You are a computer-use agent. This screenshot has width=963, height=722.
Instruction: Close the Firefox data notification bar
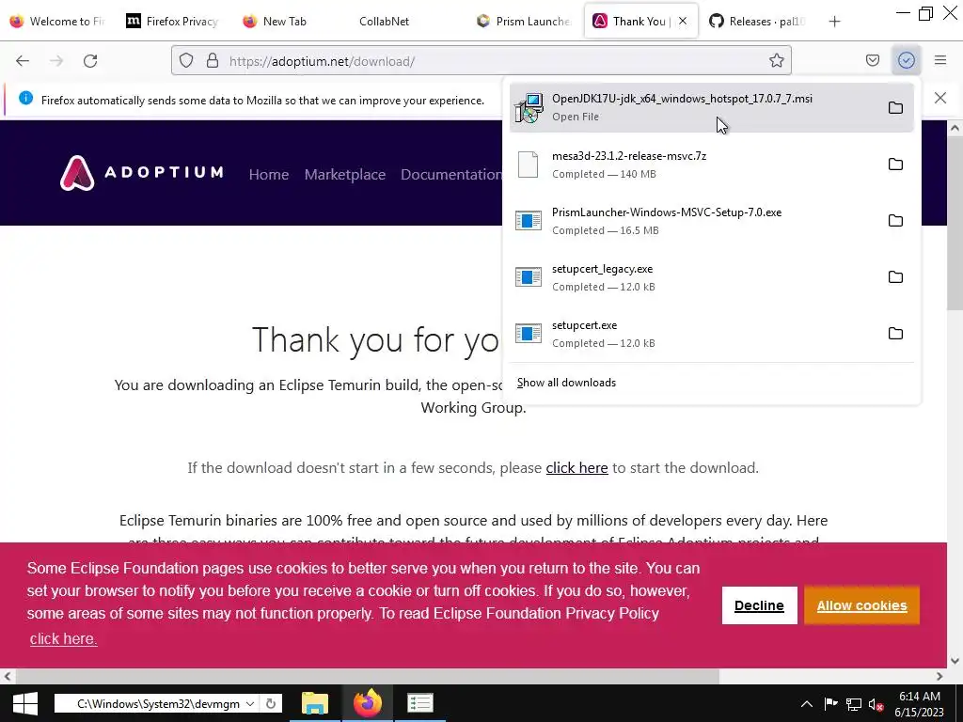coord(940,98)
